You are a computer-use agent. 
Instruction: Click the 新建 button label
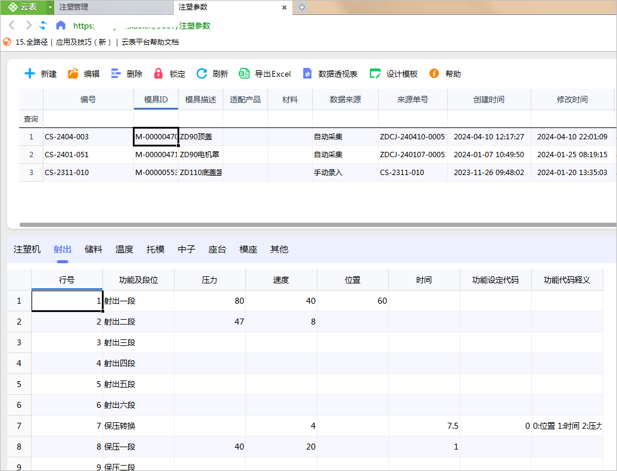point(49,74)
